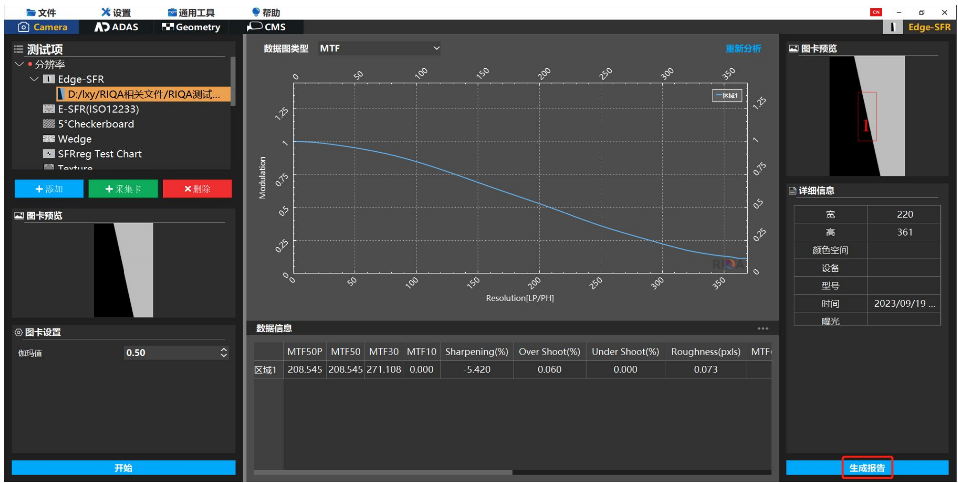Click the Wedge test item icon
The width and height of the screenshot is (958, 483).
click(x=49, y=139)
